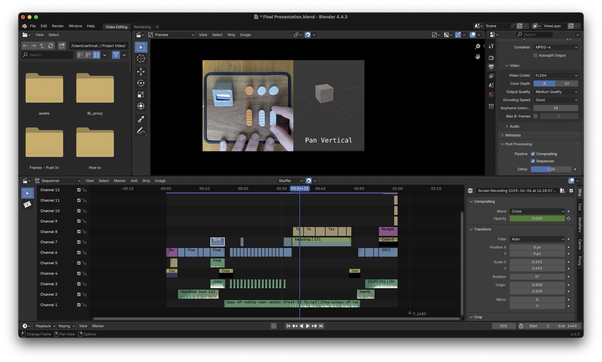Open the File menu
602x362 pixels.
point(33,26)
